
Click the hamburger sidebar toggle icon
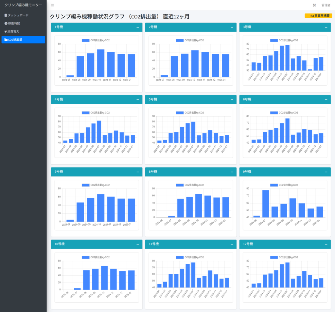[52, 5]
